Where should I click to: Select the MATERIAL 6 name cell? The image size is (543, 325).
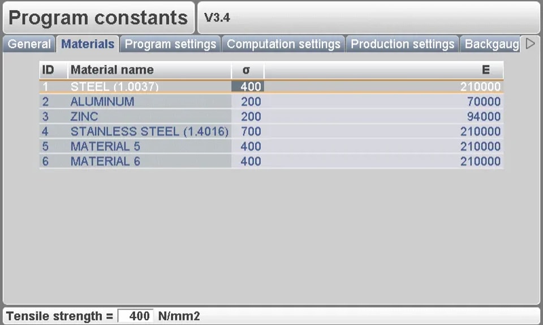(x=149, y=161)
